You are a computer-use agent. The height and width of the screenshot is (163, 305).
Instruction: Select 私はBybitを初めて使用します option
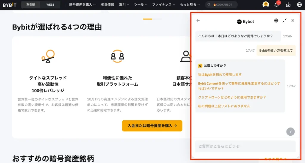pyautogui.click(x=220, y=74)
